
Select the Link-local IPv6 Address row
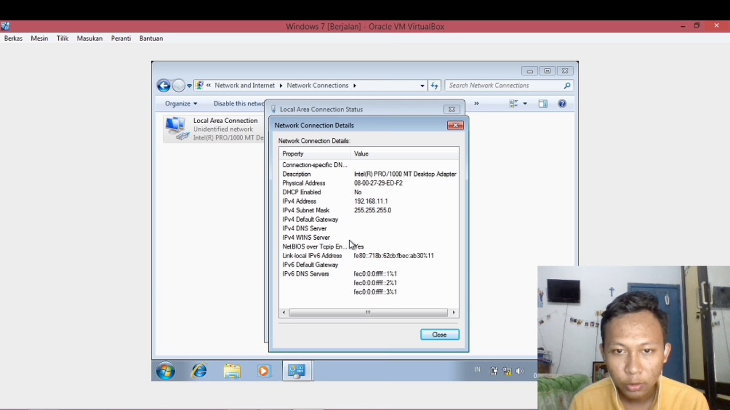tap(368, 256)
